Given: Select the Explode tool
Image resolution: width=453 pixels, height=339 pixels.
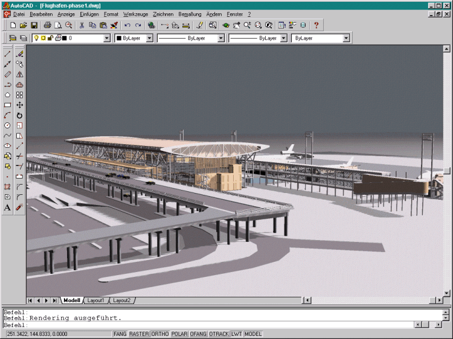Looking at the screenshot, I should tap(20, 207).
